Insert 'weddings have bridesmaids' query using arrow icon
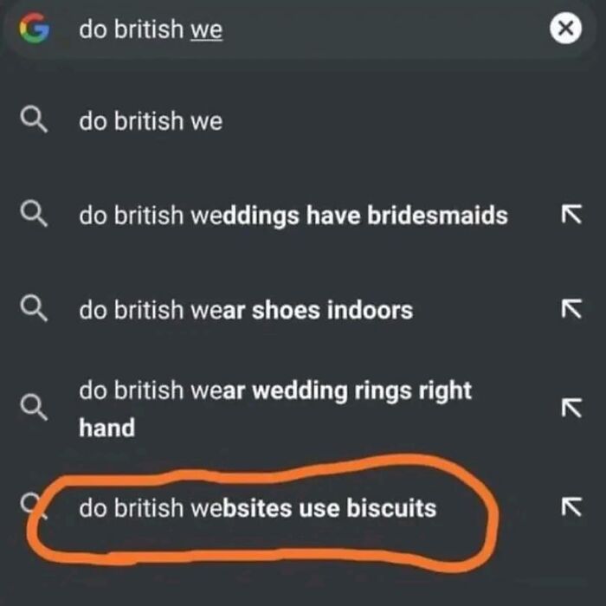 point(571,214)
